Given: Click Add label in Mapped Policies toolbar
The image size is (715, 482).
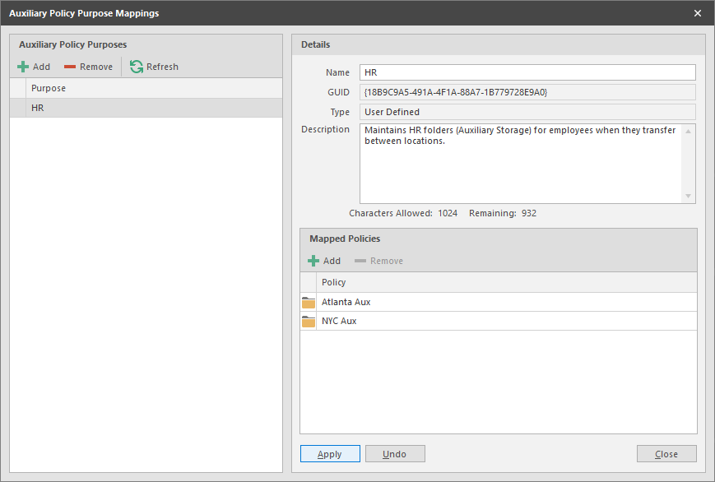Looking at the screenshot, I should click(332, 261).
